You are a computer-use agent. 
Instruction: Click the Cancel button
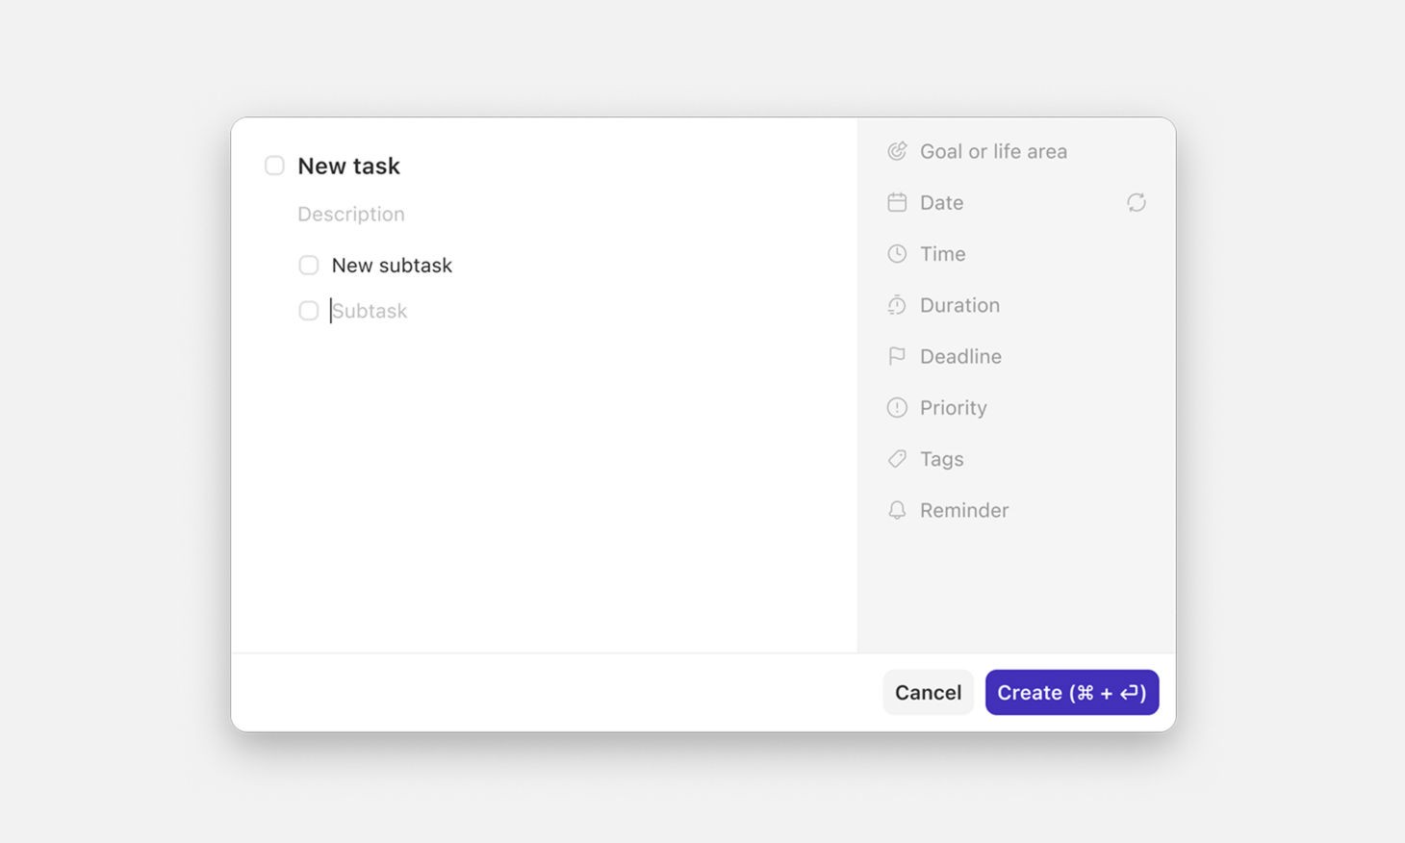coord(928,692)
